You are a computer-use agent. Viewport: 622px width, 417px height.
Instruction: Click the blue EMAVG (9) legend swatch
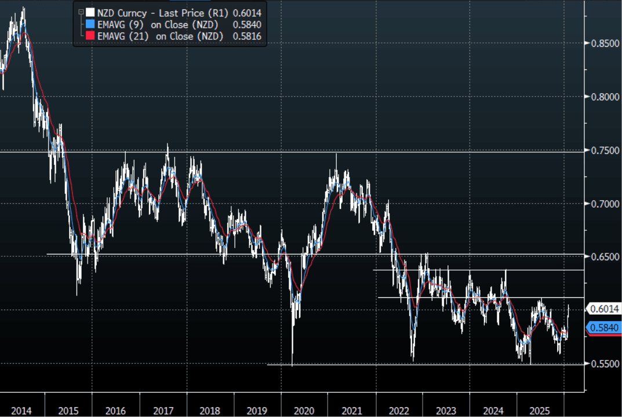90,24
